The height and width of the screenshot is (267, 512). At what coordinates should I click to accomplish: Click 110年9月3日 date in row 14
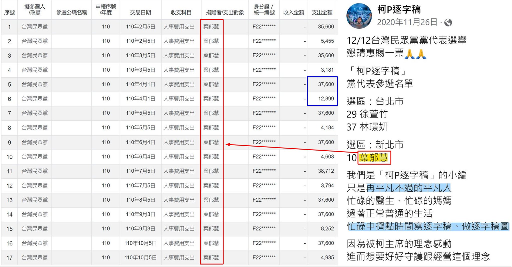(x=140, y=214)
